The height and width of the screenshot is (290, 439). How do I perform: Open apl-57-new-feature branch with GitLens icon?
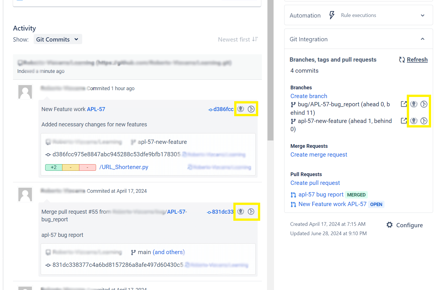[x=424, y=121]
